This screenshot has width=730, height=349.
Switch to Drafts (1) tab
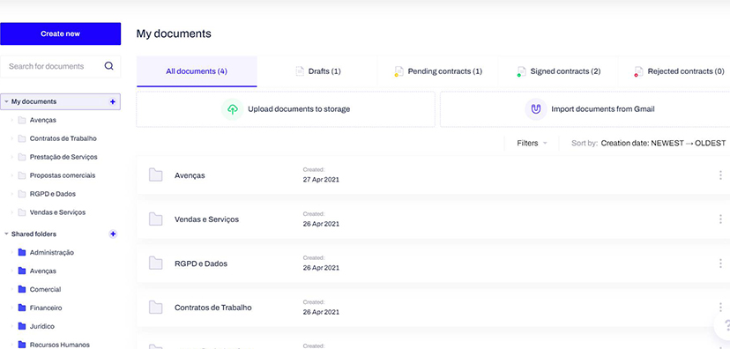click(x=317, y=71)
